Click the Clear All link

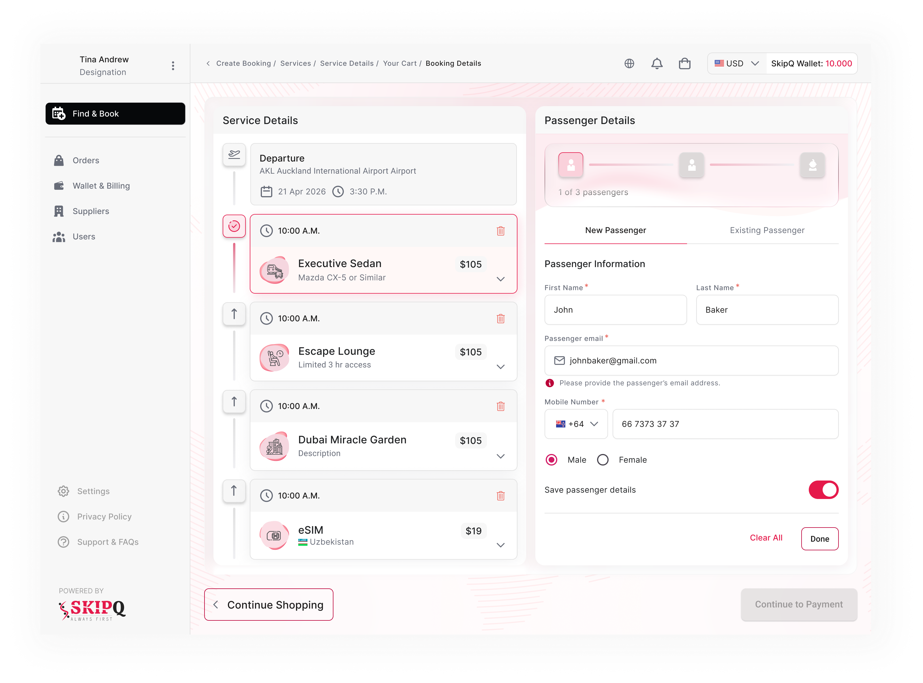(766, 537)
